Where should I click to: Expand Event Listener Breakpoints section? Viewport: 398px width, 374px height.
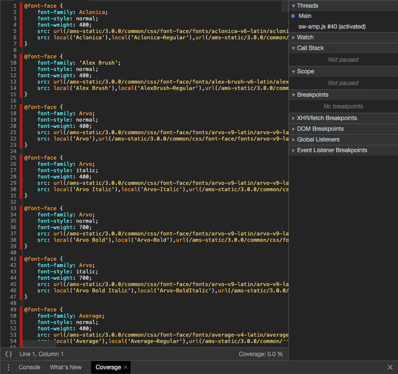pyautogui.click(x=343, y=150)
